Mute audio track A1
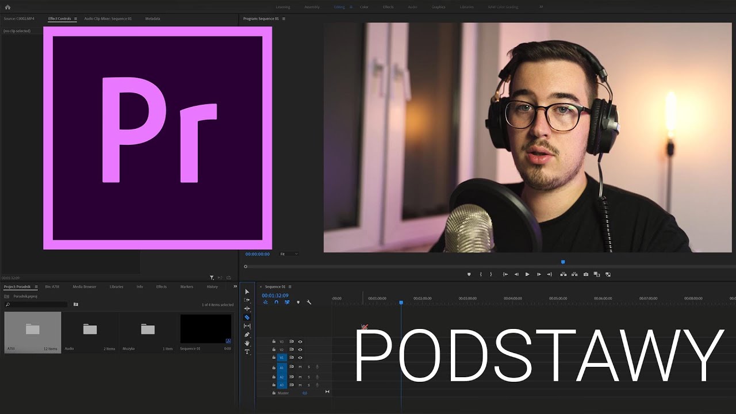This screenshot has width=736, height=414. 300,367
